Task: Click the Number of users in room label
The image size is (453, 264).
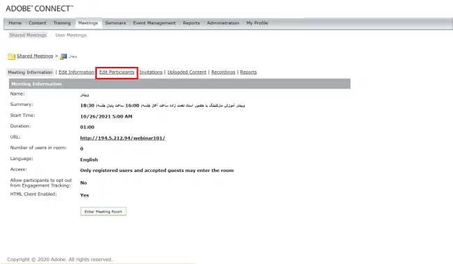Action: pos(38,148)
